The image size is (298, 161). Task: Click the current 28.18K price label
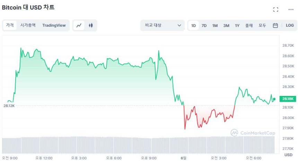click(x=287, y=99)
